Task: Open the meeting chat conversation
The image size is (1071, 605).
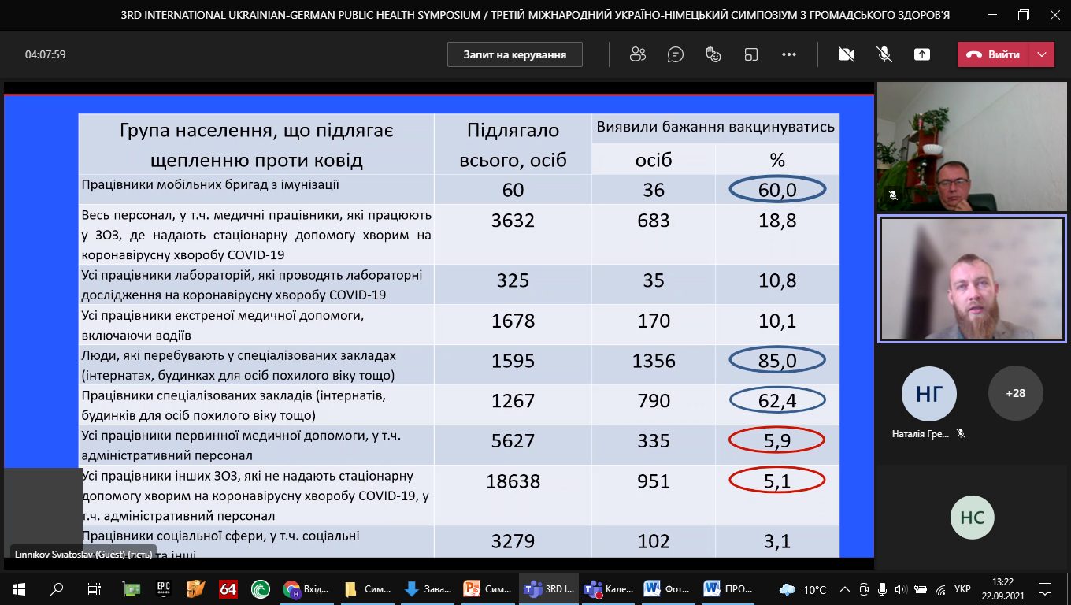Action: click(675, 54)
